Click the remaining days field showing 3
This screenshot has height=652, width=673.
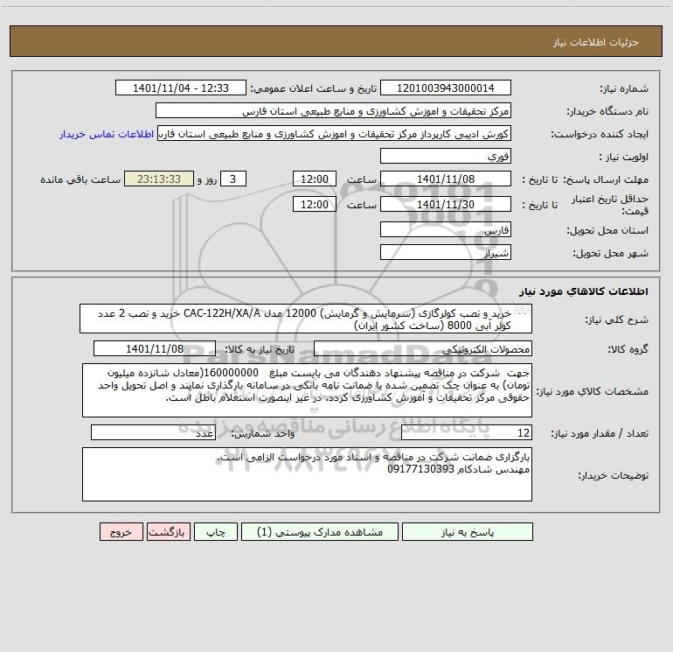coord(233,179)
